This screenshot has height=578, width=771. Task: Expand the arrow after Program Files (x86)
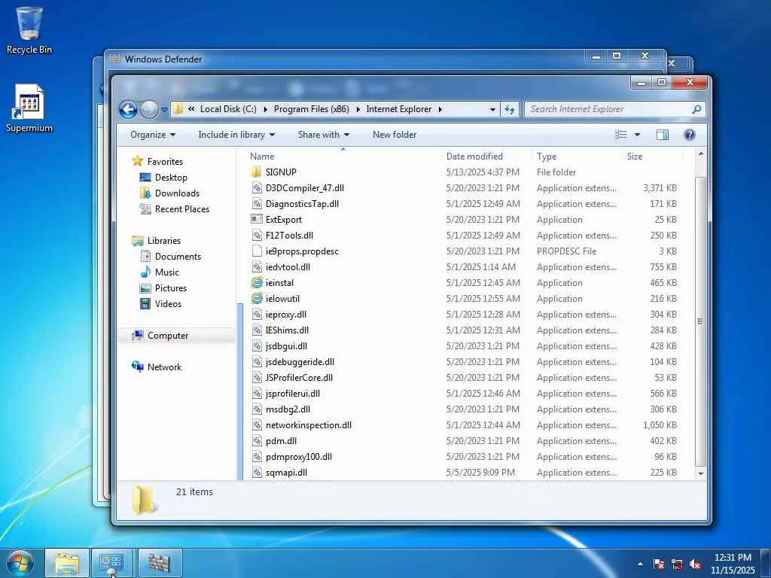tap(358, 110)
